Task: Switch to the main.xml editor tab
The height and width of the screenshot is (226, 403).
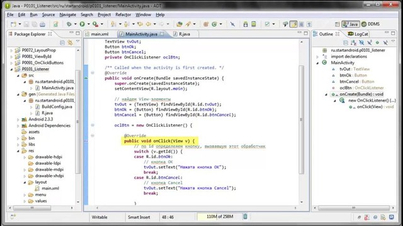Action: (x=97, y=34)
